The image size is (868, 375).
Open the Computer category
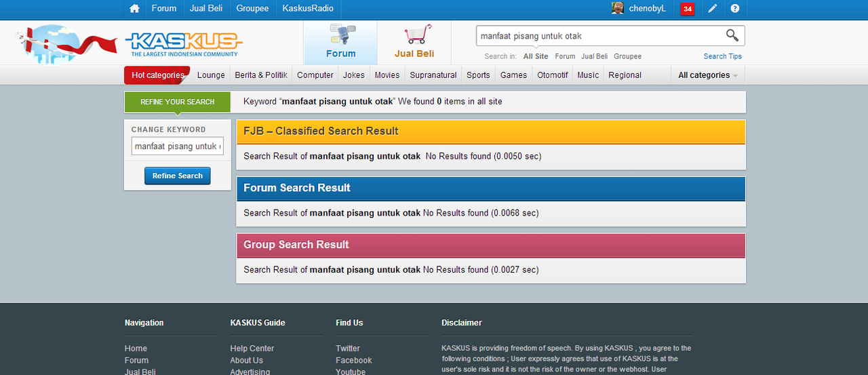315,75
